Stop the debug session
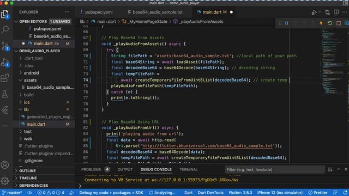 (x=339, y=23)
